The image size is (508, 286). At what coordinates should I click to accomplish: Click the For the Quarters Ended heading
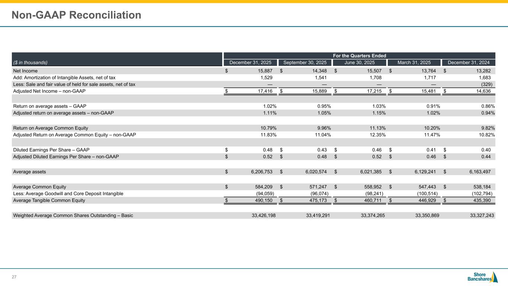(x=359, y=55)
